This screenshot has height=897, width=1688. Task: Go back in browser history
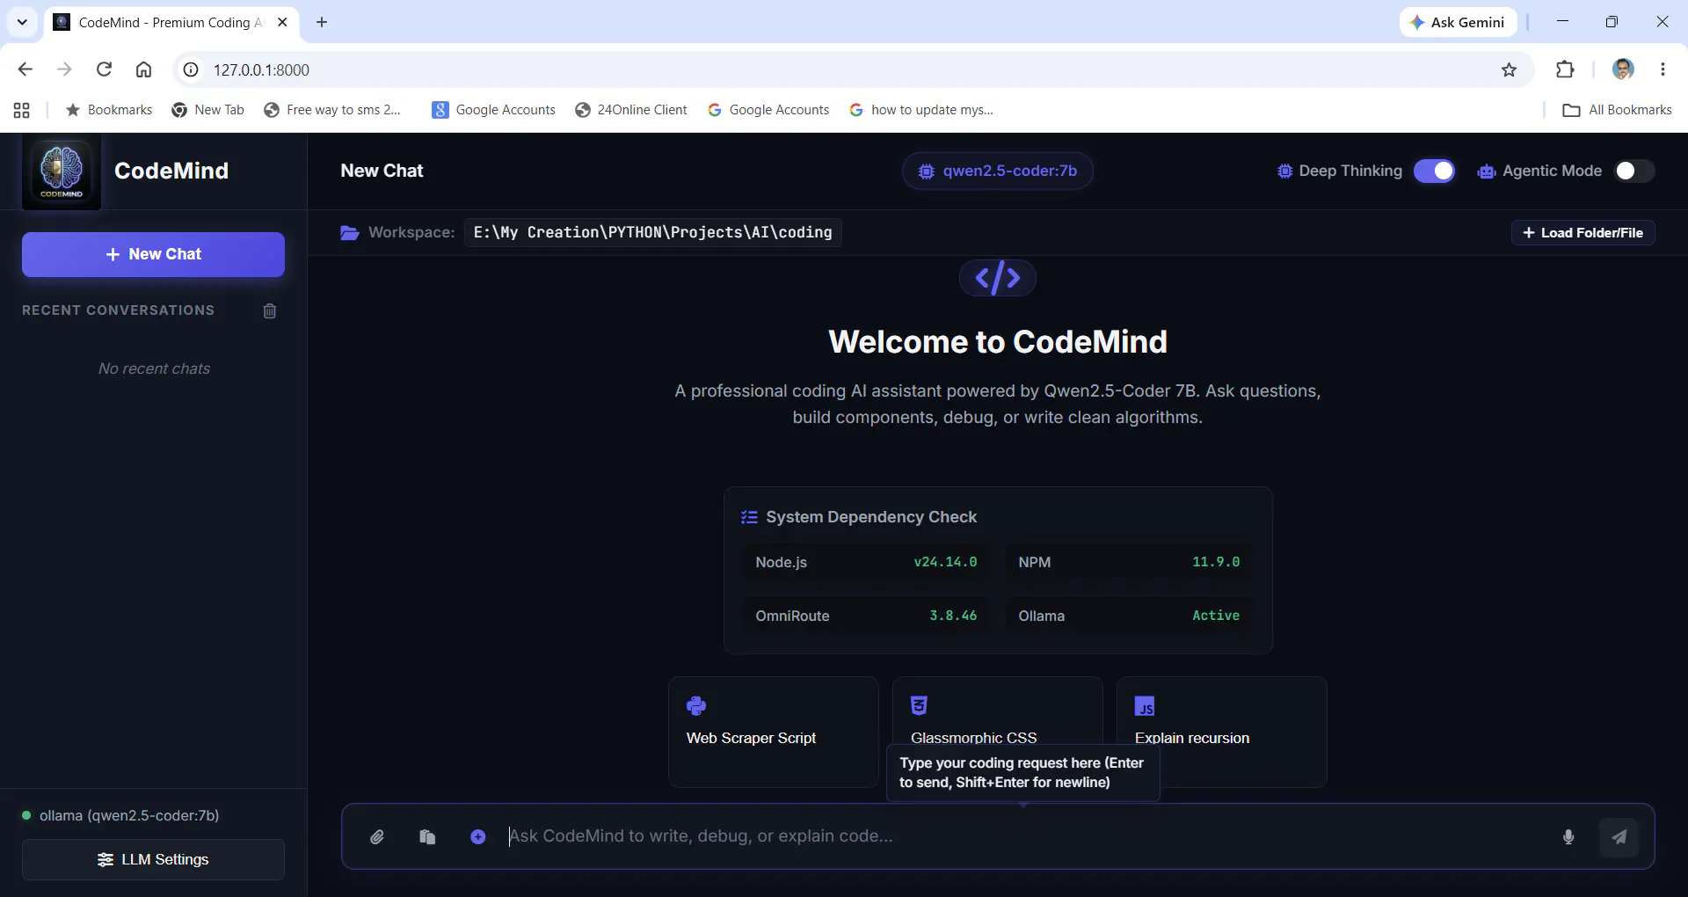[x=25, y=69]
